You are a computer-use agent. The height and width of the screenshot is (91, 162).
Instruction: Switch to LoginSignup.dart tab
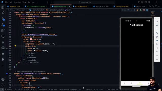point(82,6)
